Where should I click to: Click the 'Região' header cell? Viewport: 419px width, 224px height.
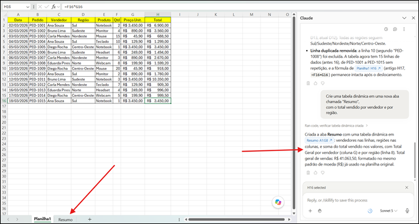[x=83, y=19]
